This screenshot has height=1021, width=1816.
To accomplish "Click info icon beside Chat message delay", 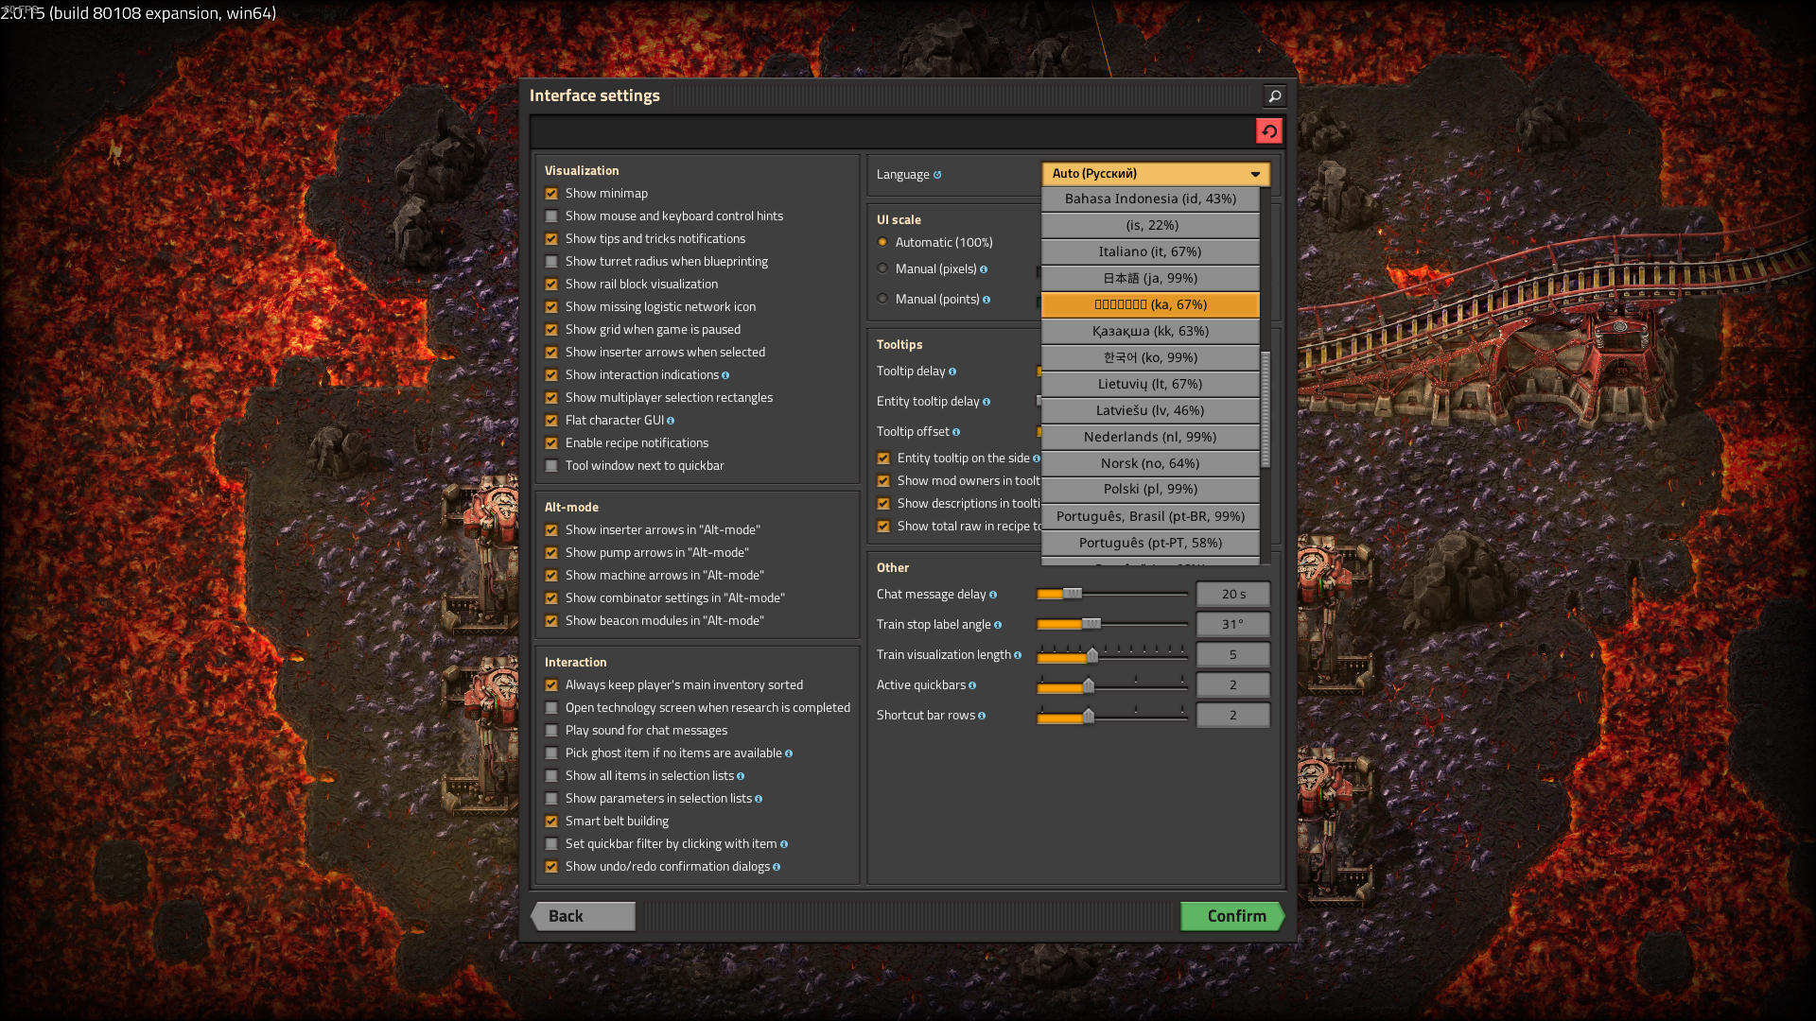I will click(993, 595).
